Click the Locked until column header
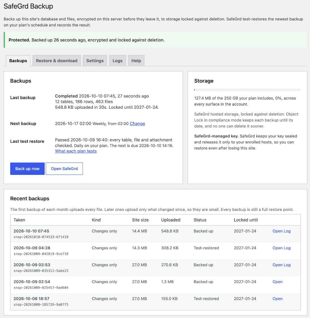310x318 pixels. click(x=246, y=220)
